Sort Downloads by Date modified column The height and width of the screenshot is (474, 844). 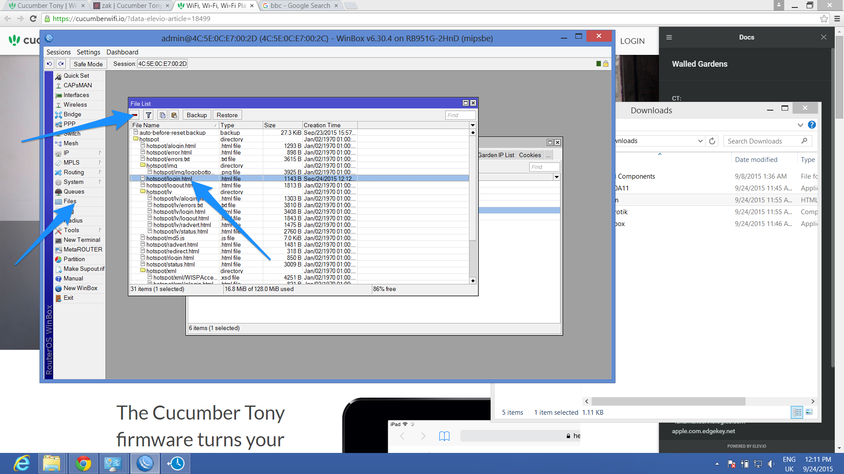(756, 160)
